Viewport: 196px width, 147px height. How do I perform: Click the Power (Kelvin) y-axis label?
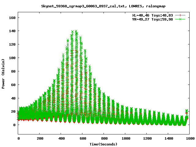coord(3,74)
